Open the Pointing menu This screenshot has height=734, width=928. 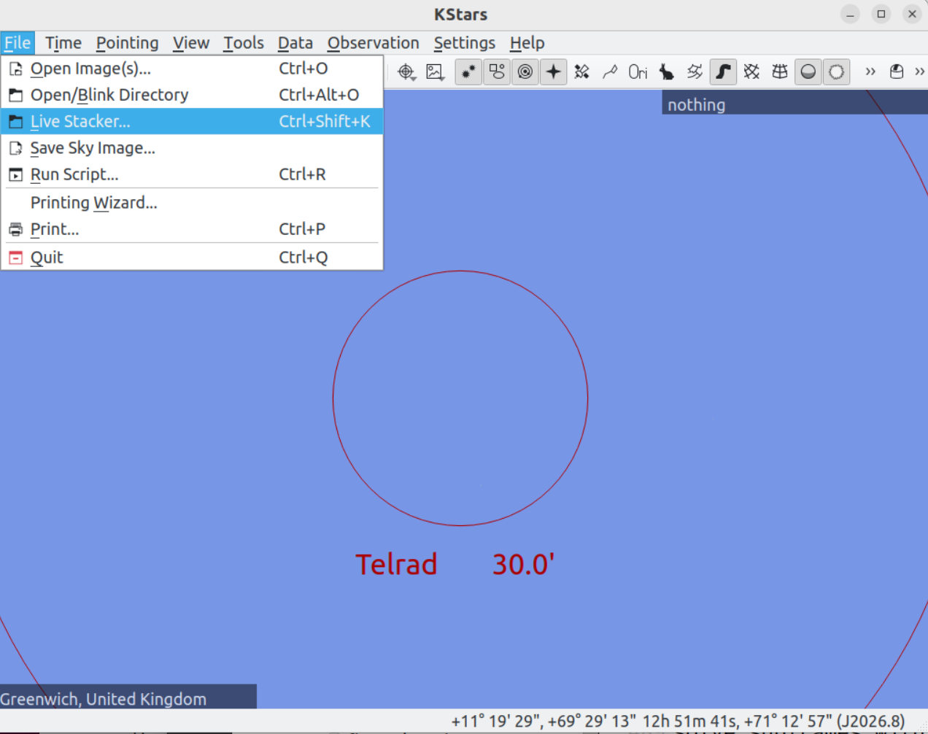tap(128, 43)
